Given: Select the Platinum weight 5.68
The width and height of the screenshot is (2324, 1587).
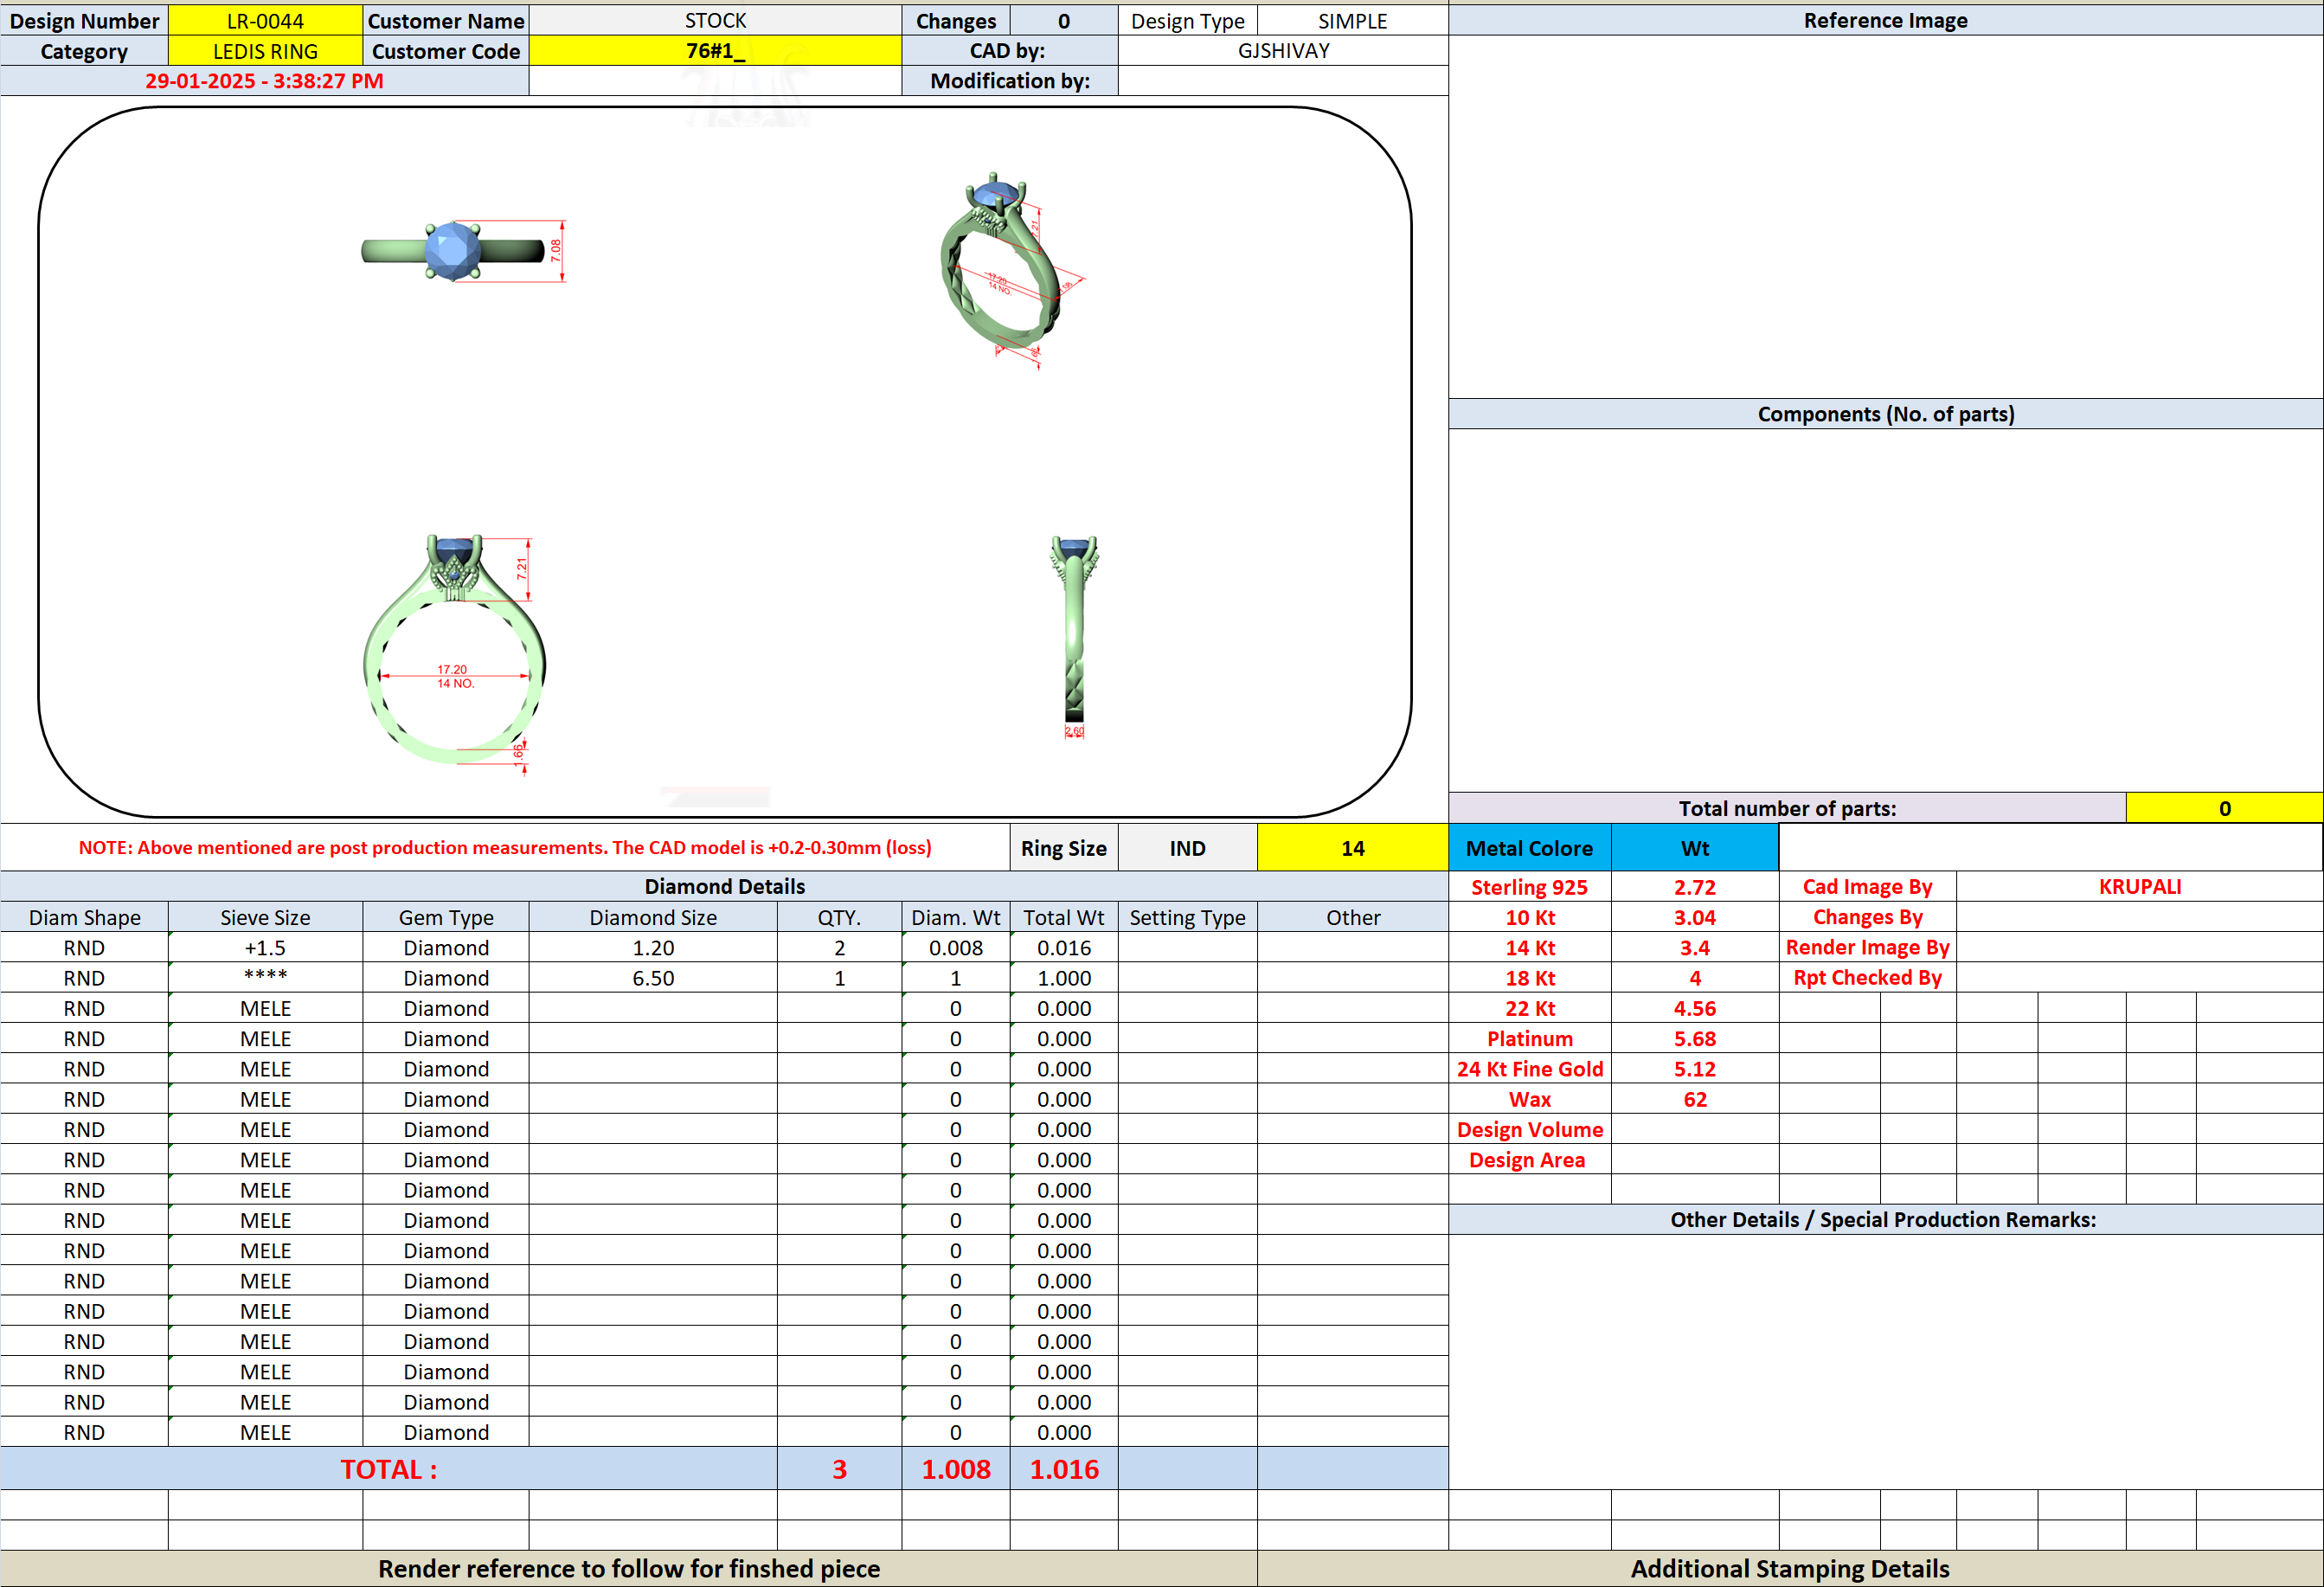Looking at the screenshot, I should tap(1695, 1038).
